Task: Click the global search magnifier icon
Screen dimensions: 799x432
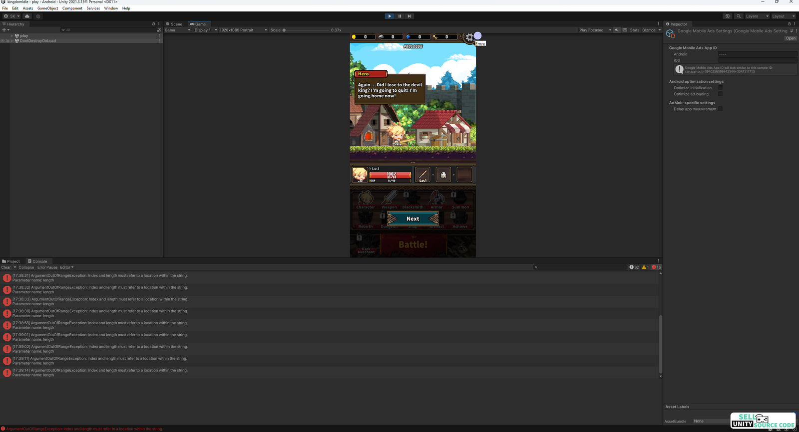Action: click(x=739, y=16)
